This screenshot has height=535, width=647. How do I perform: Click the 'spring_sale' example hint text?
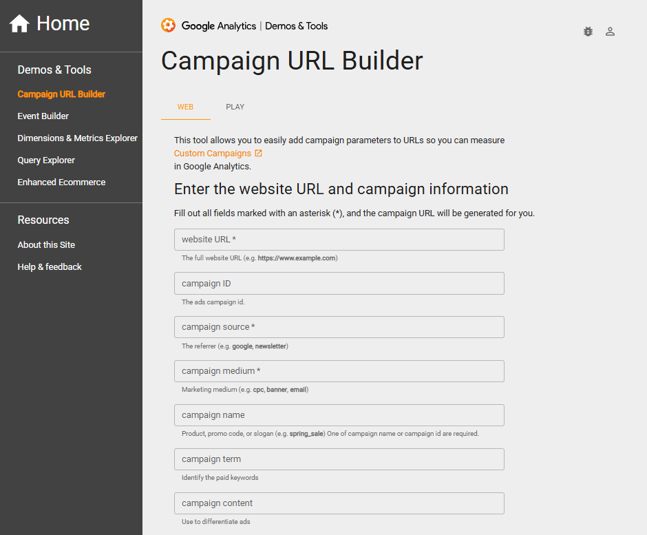(306, 434)
